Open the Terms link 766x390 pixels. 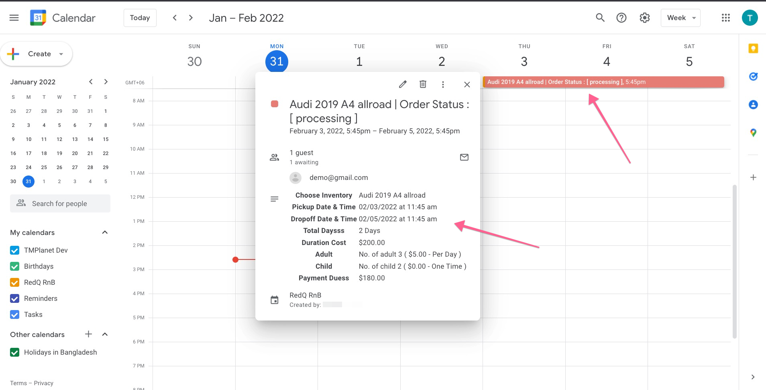[x=18, y=383]
